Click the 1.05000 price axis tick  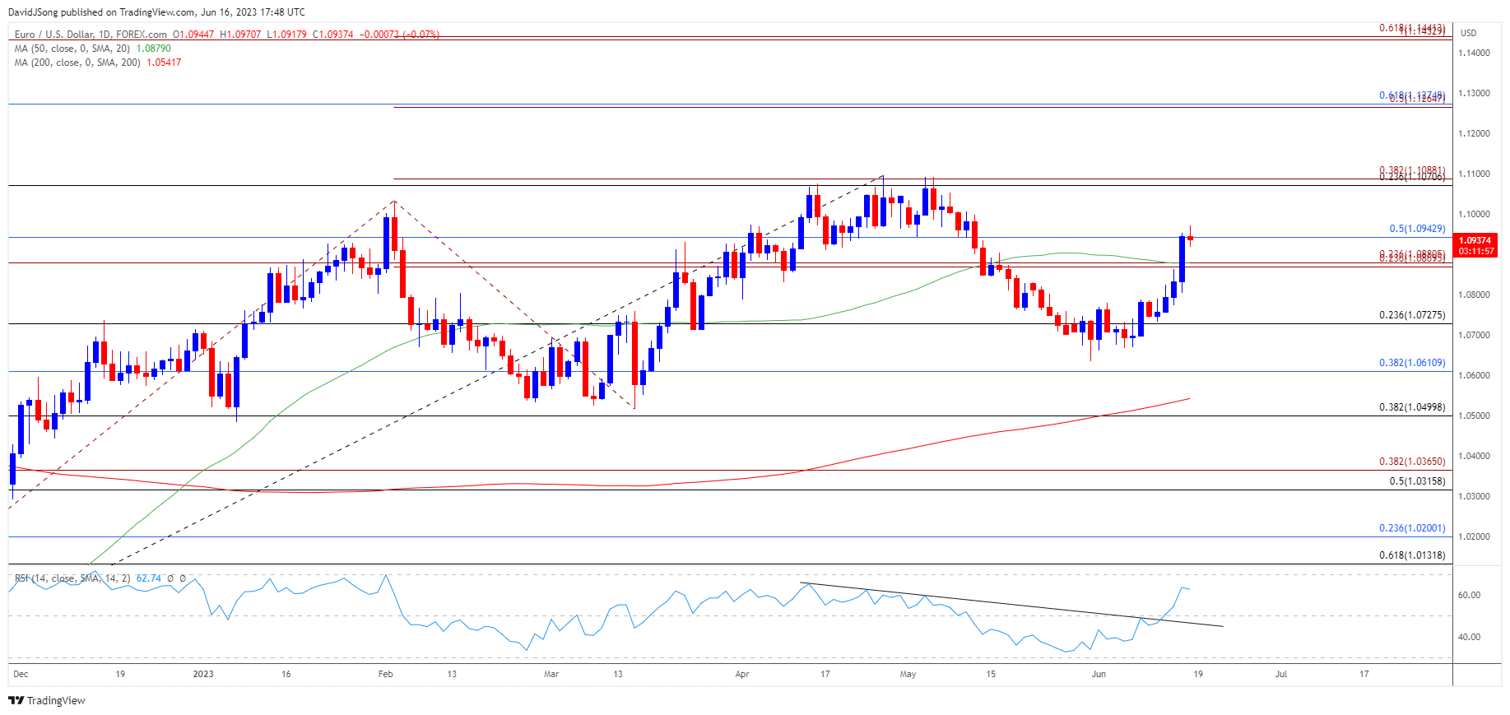pos(1474,416)
